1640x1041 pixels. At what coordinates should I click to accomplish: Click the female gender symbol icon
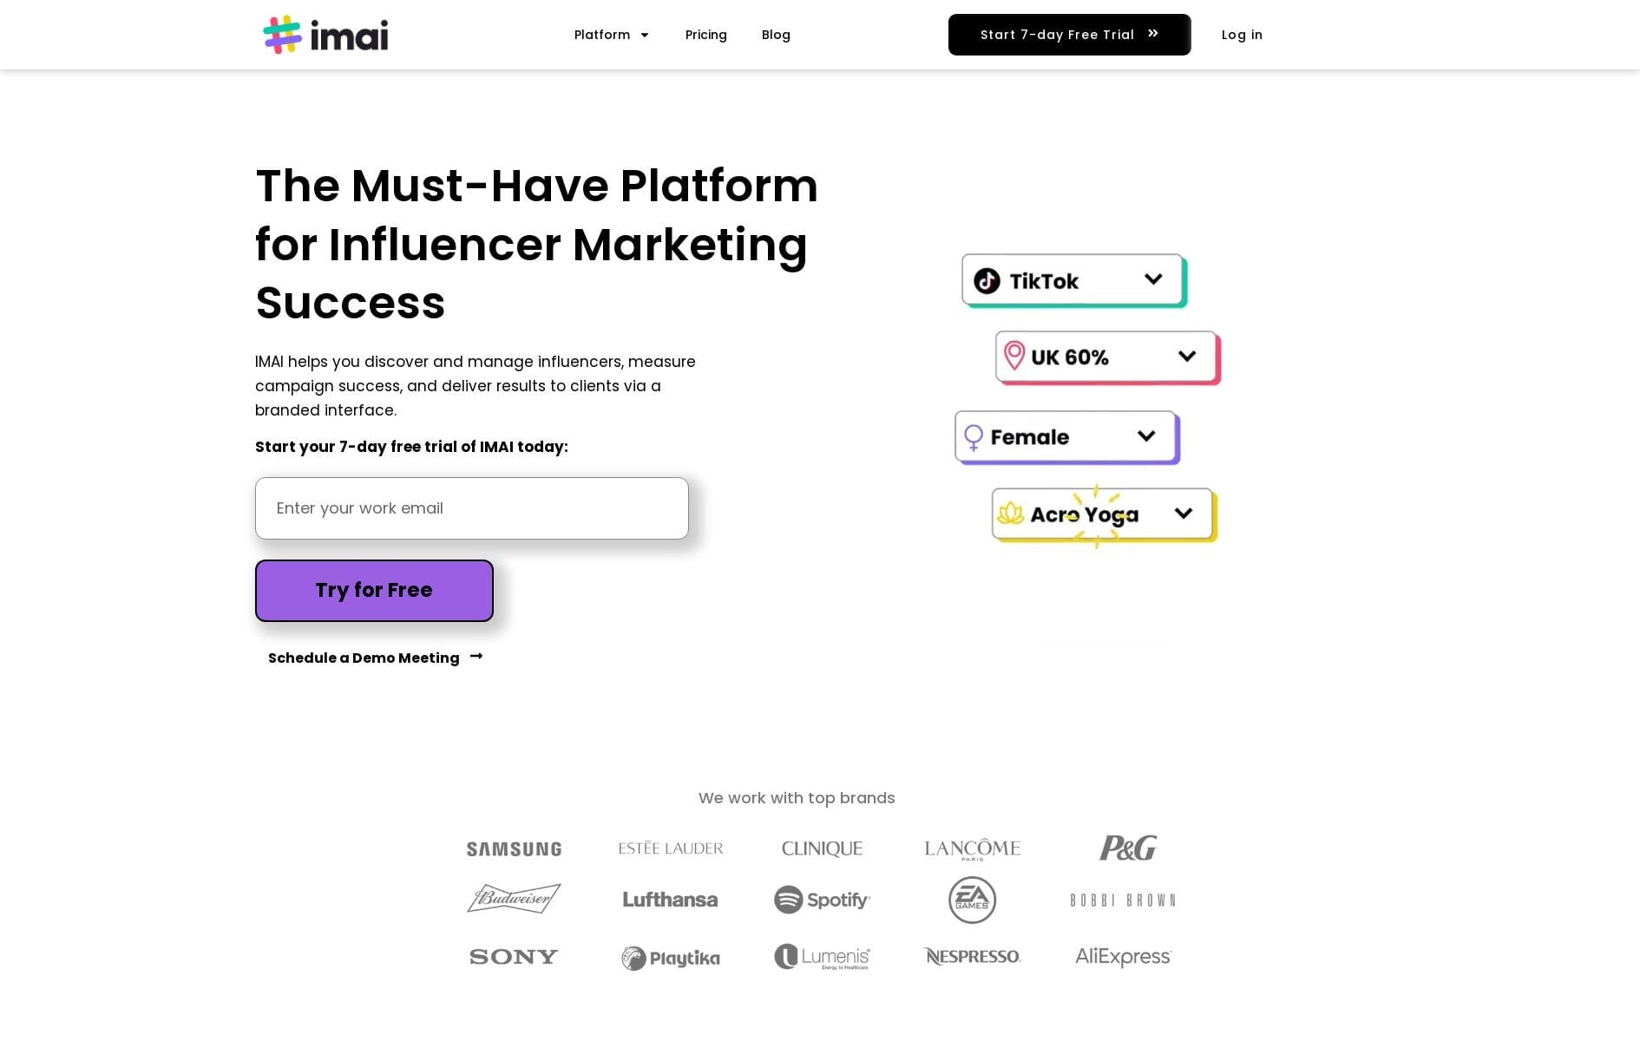(x=974, y=437)
